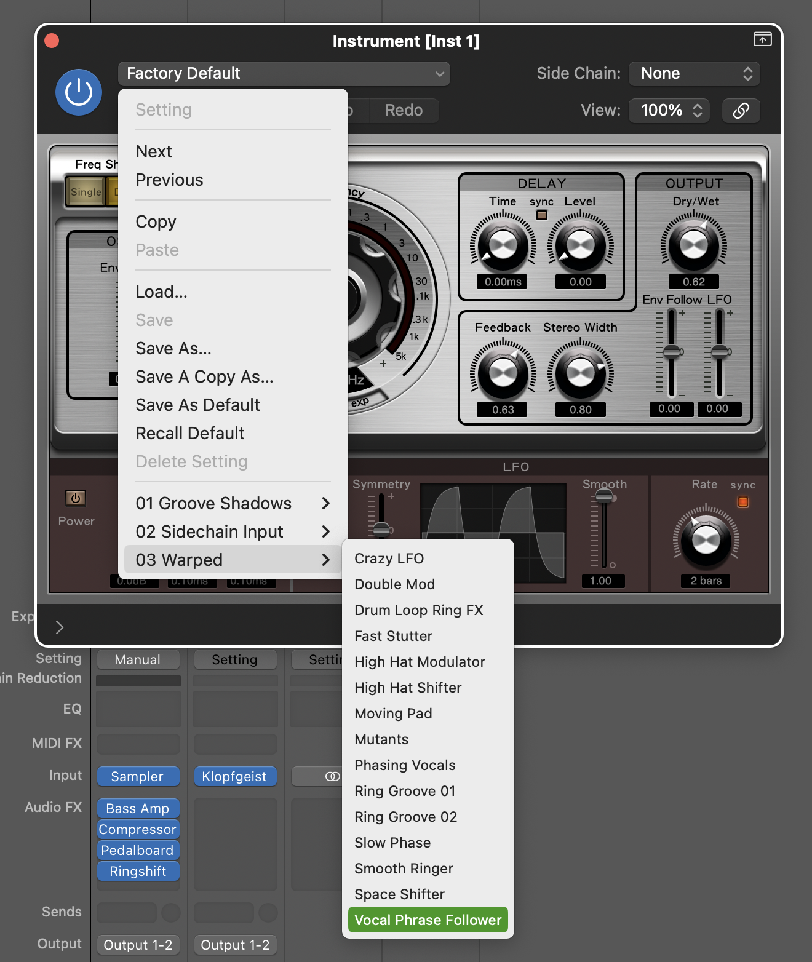Choose Save As... menu item
This screenshot has height=962, width=812.
coord(233,348)
